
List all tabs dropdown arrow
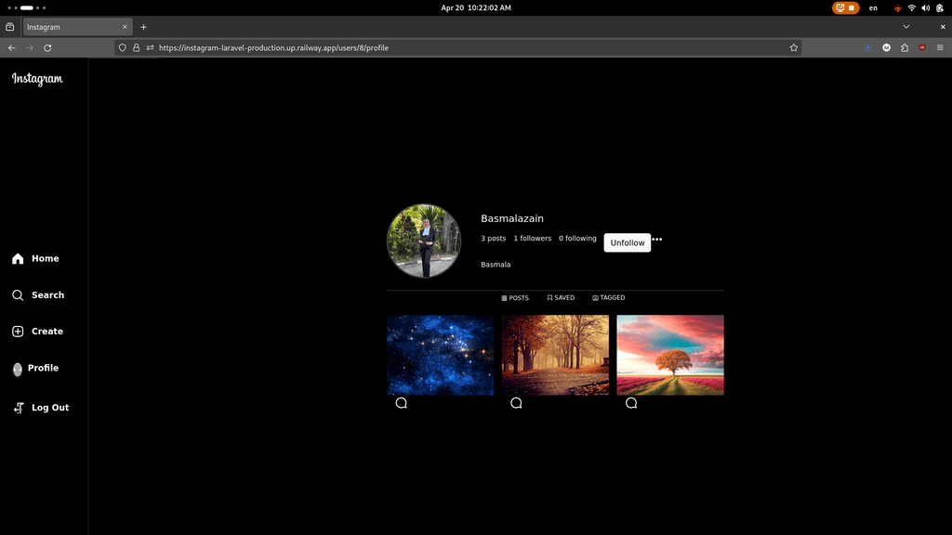(x=906, y=27)
